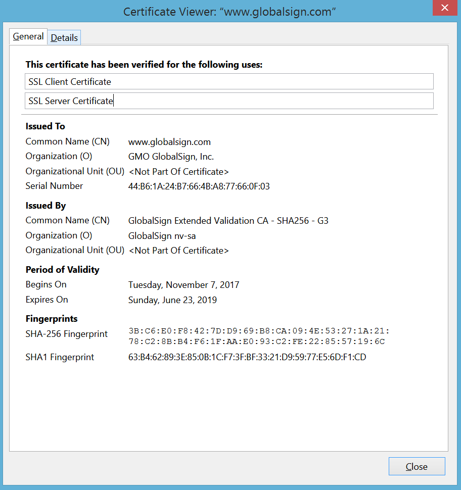Viewport: 461px width, 490px height.
Task: Switch to the Details tab
Action: [64, 37]
